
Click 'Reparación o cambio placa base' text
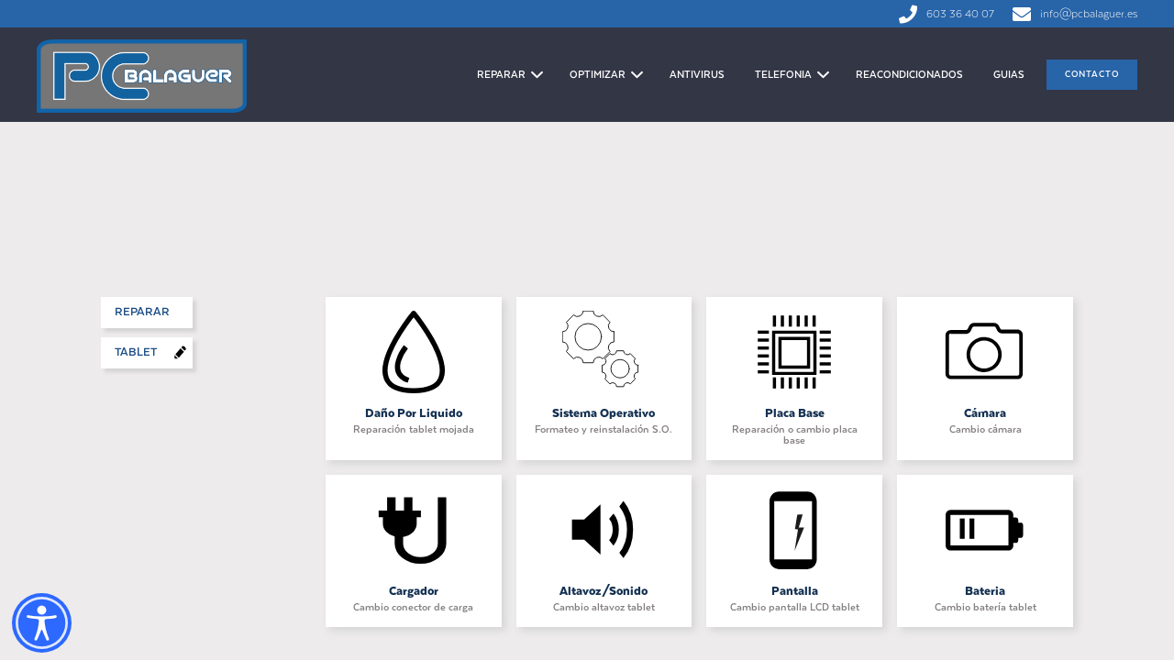point(794,434)
